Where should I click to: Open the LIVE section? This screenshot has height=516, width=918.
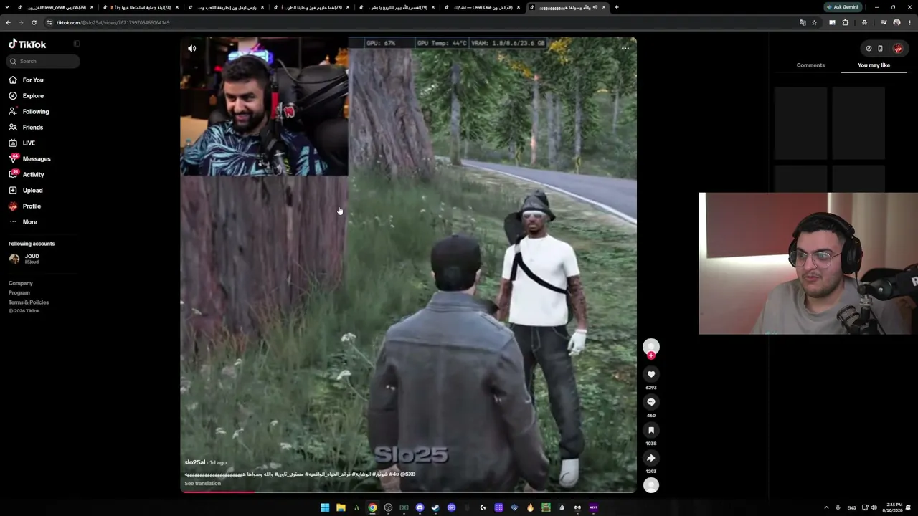(x=29, y=143)
